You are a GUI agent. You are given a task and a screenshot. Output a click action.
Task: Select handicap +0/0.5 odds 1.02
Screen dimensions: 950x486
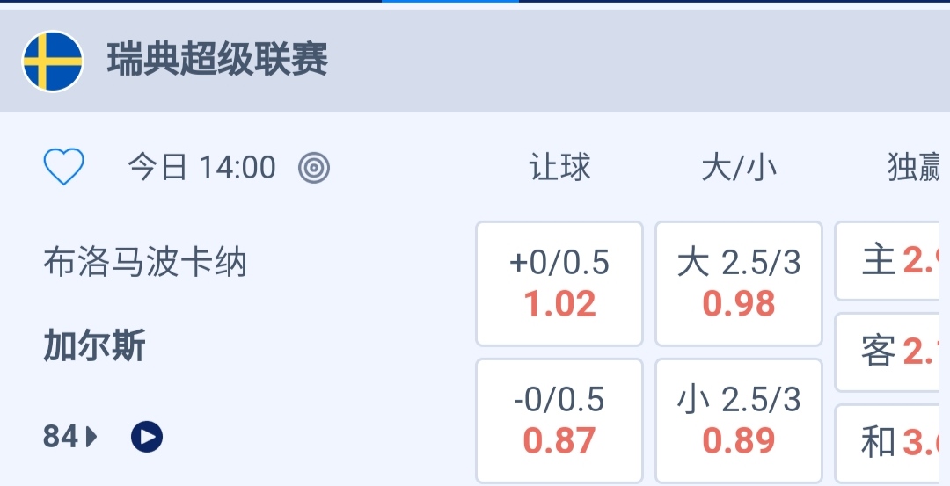[559, 284]
